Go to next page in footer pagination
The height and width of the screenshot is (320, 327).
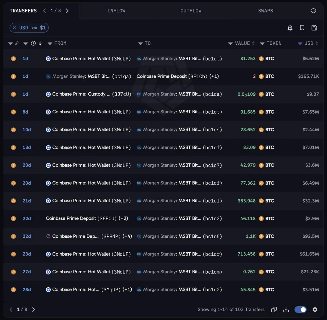coord(34,309)
